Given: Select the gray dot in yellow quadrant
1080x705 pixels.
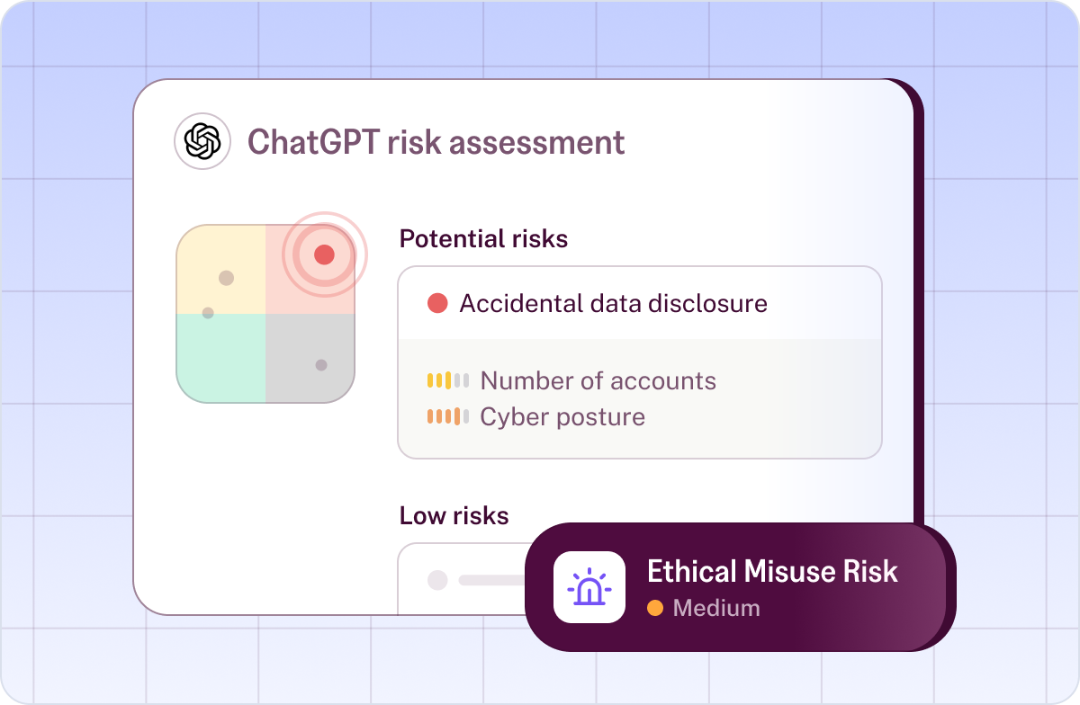Looking at the screenshot, I should click(x=226, y=278).
